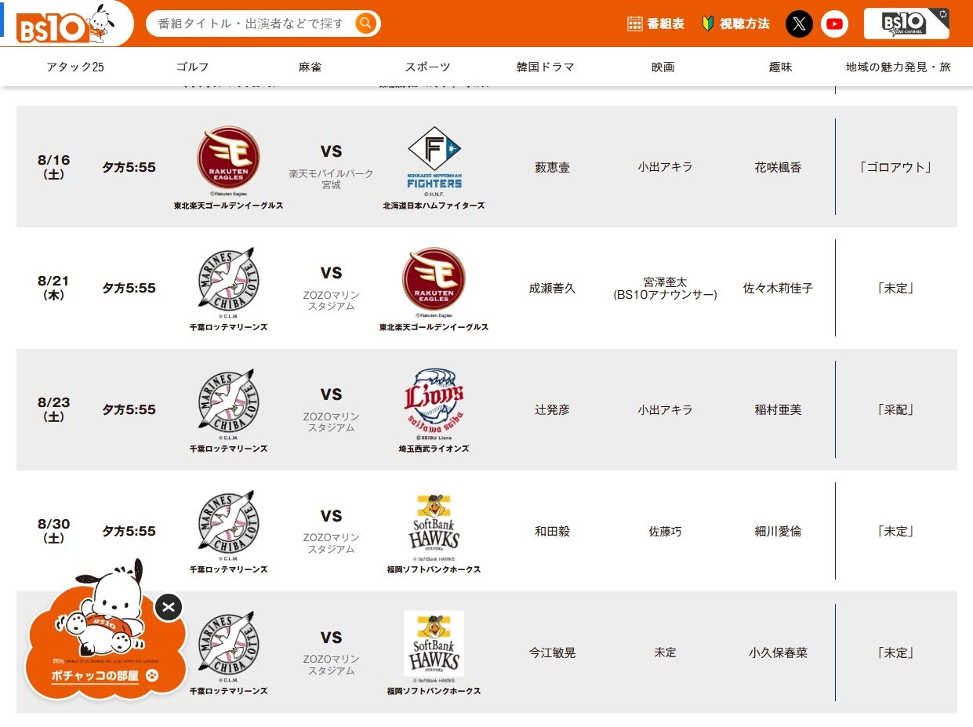Screen dimensions: 973x727
Task: Open 地域の魅力発見・旅 menu item
Action: [x=899, y=67]
